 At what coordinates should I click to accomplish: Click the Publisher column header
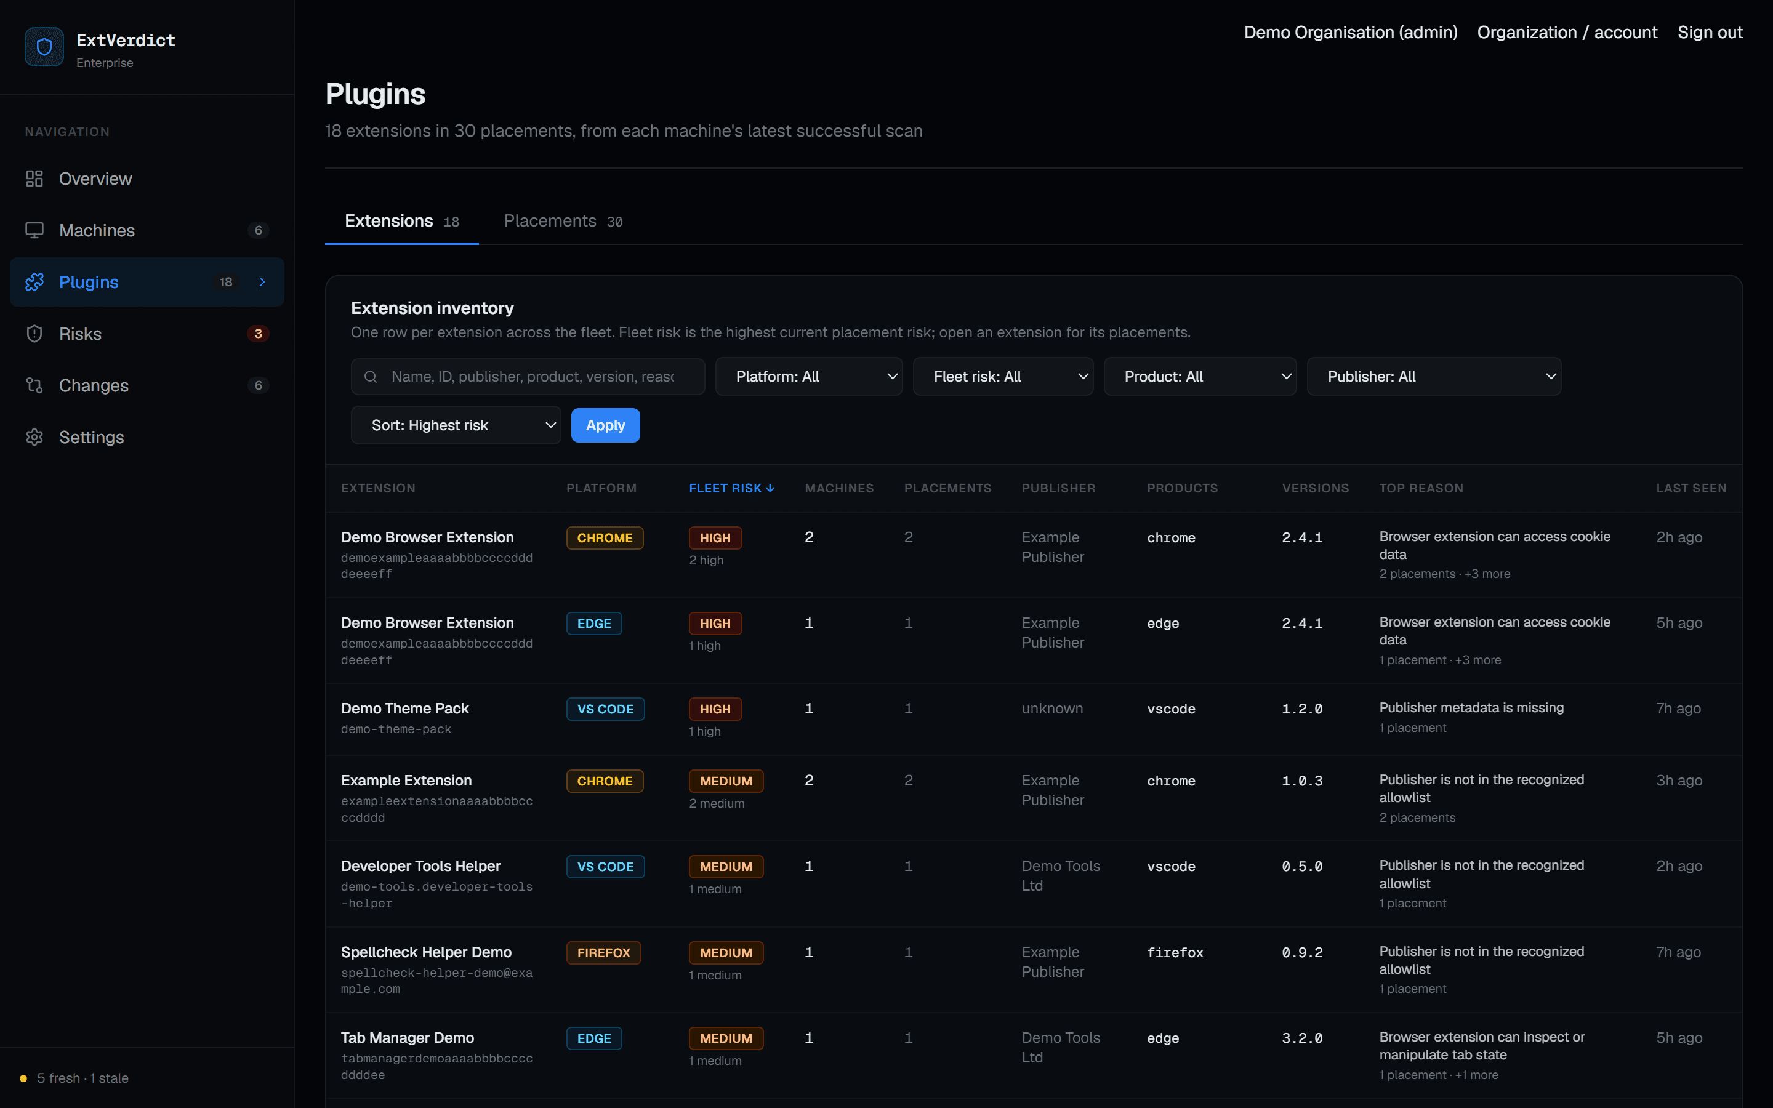coord(1058,488)
